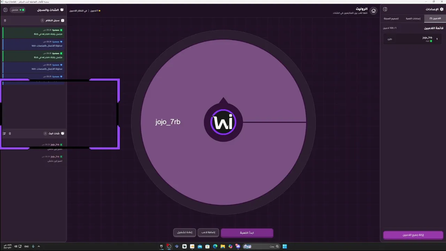The width and height of the screenshot is (446, 251).
Task: Click the قائمة اللاعبين heading
Action: (x=433, y=28)
